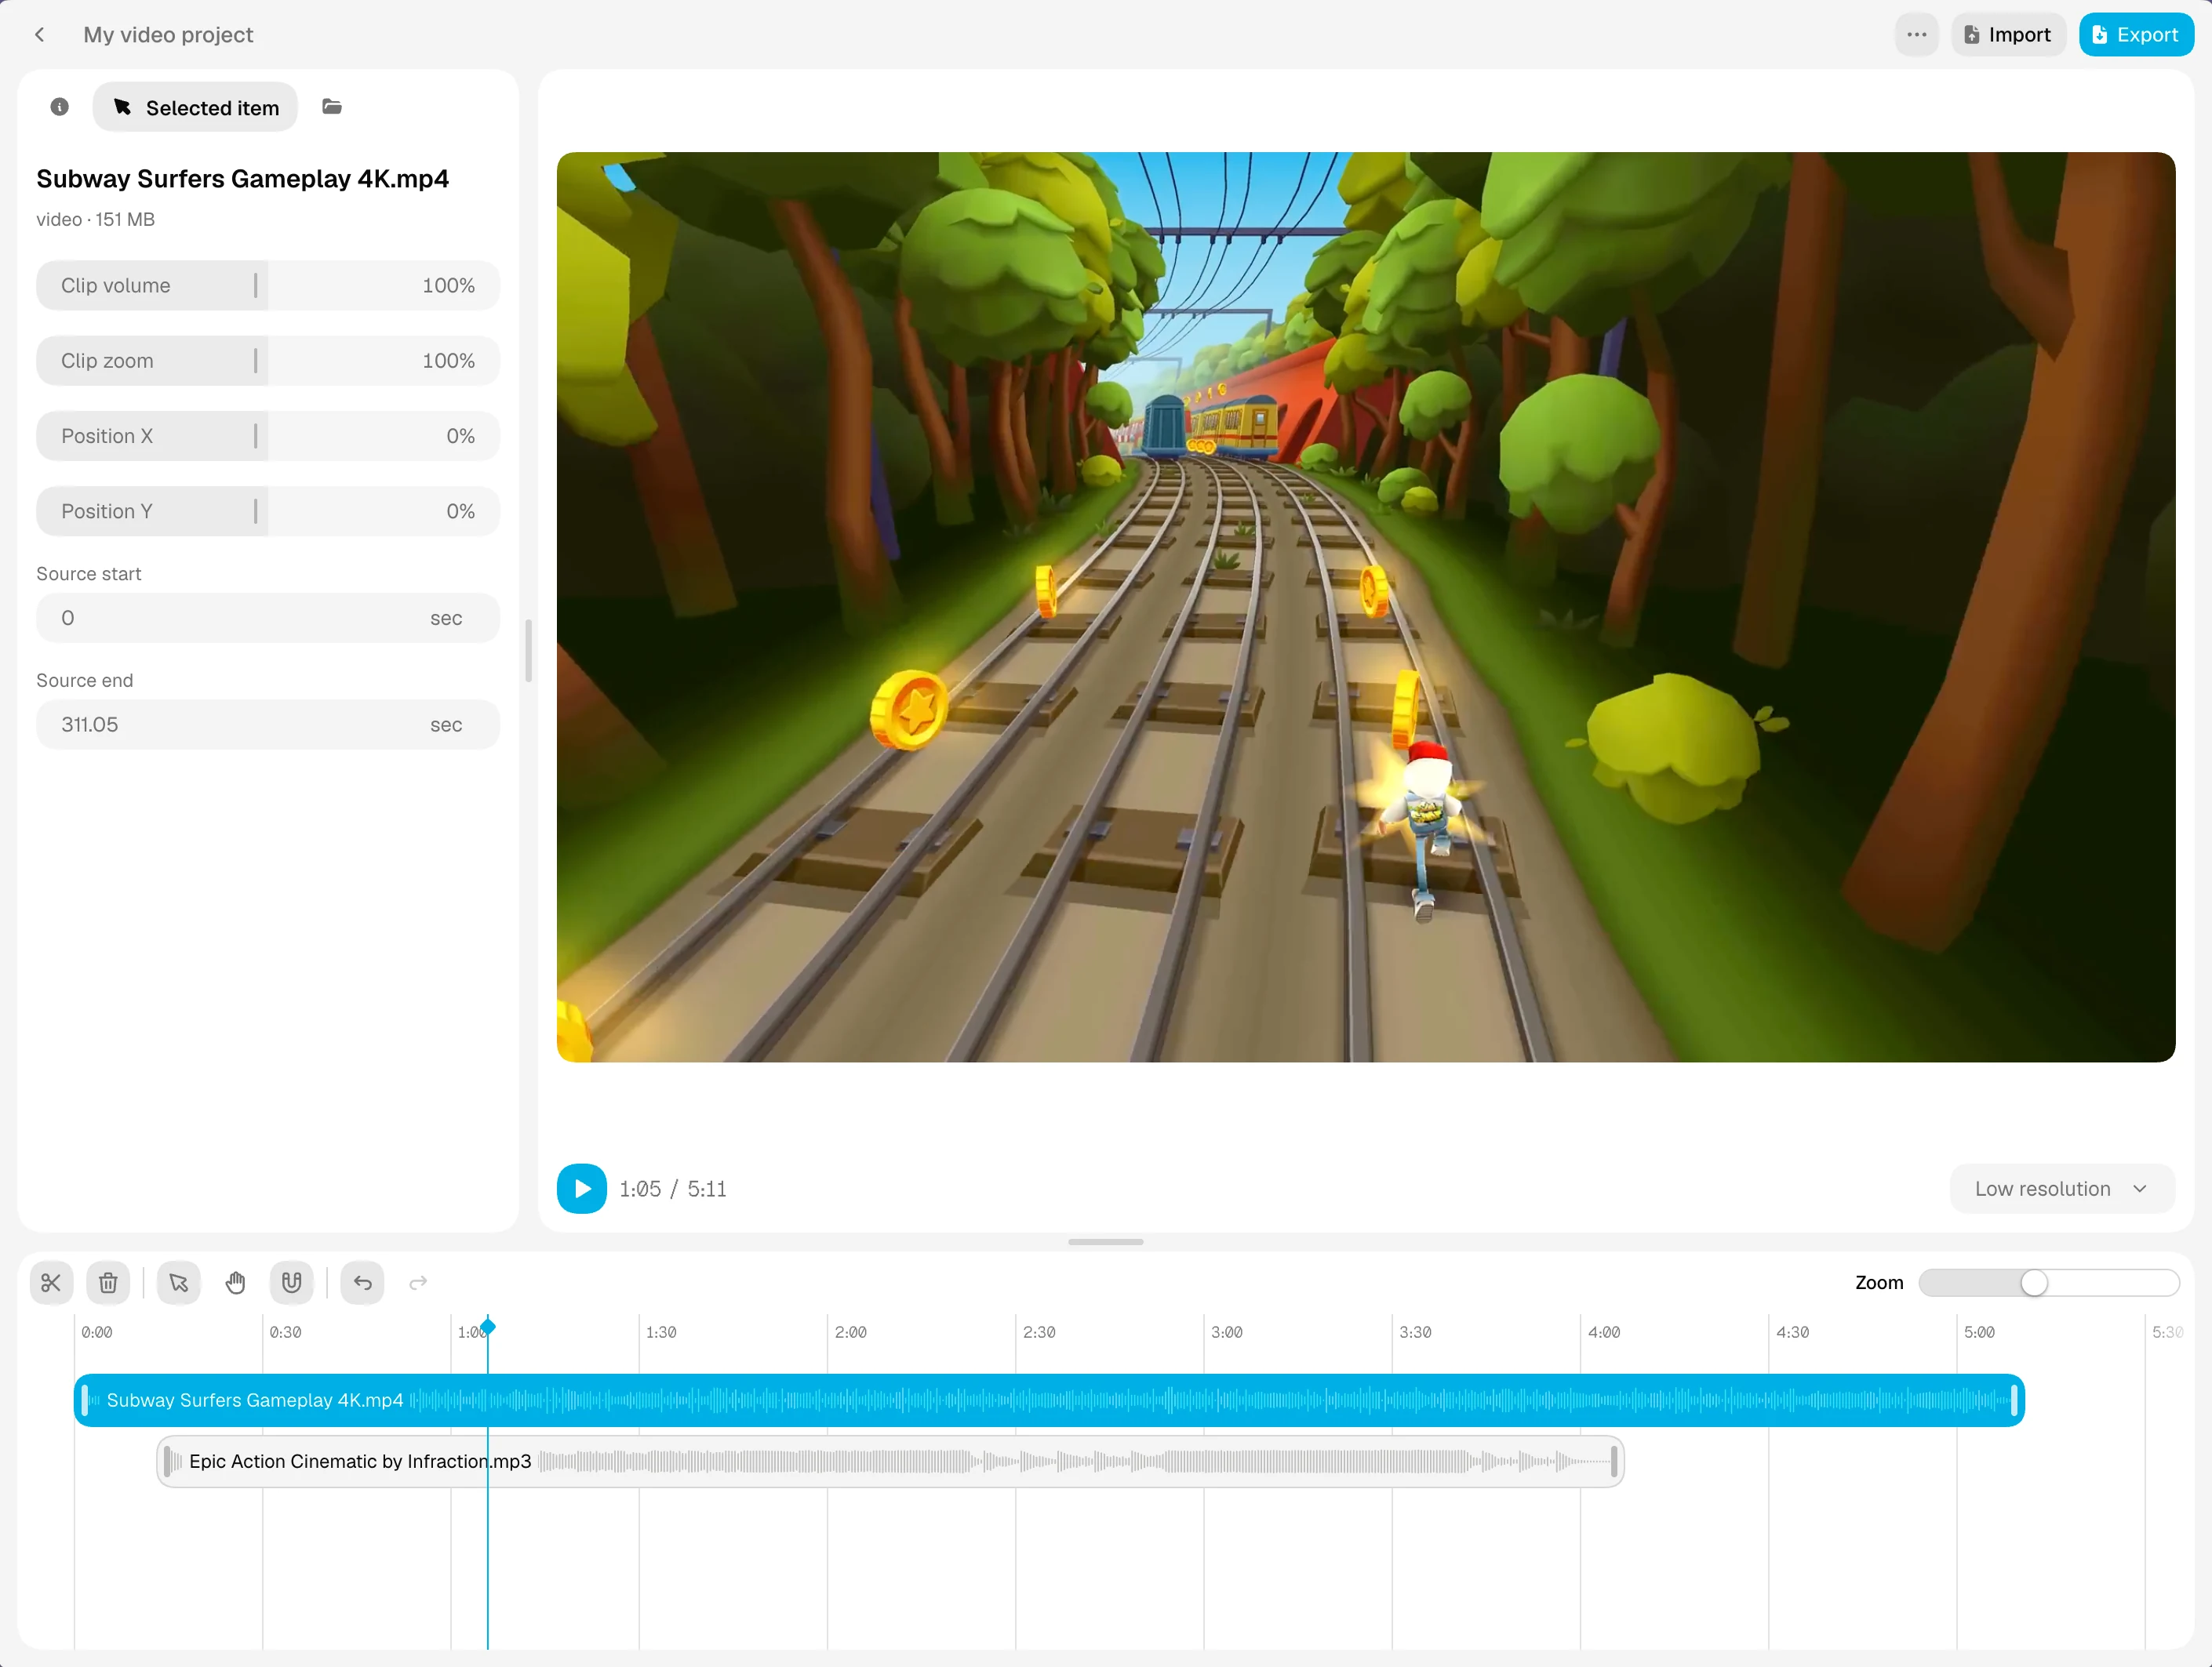Click the right trim handle of mp3 clip
The height and width of the screenshot is (1667, 2212).
click(1614, 1462)
